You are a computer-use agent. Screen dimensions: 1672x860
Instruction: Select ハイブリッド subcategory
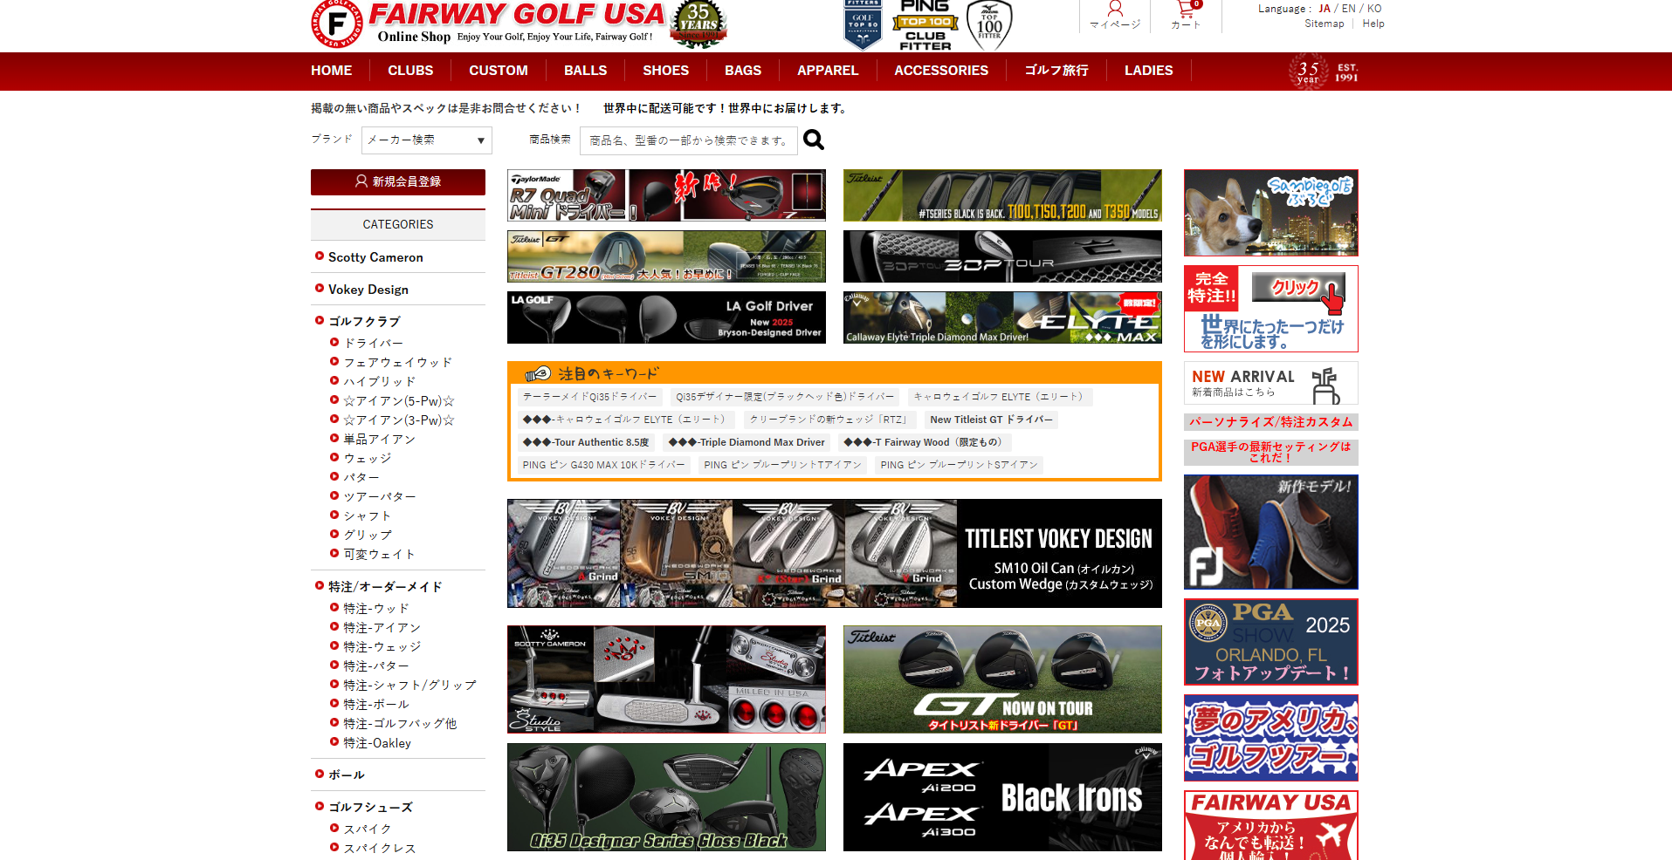(379, 382)
